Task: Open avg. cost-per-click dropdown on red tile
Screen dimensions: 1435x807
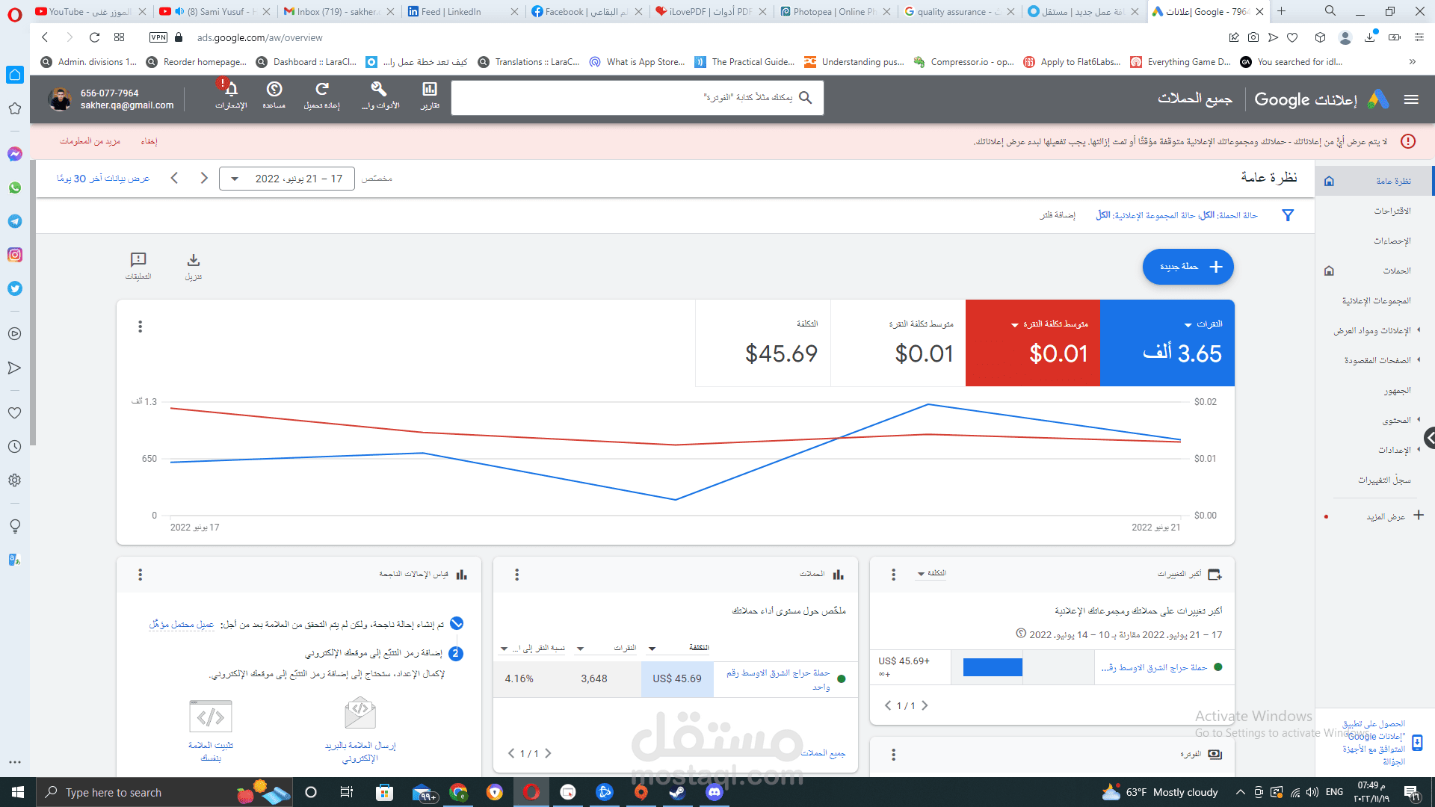Action: [1014, 325]
